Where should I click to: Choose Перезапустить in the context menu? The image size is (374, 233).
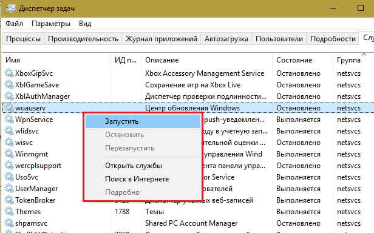coord(143,148)
